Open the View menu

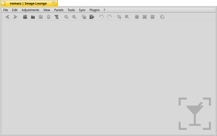pos(47,10)
